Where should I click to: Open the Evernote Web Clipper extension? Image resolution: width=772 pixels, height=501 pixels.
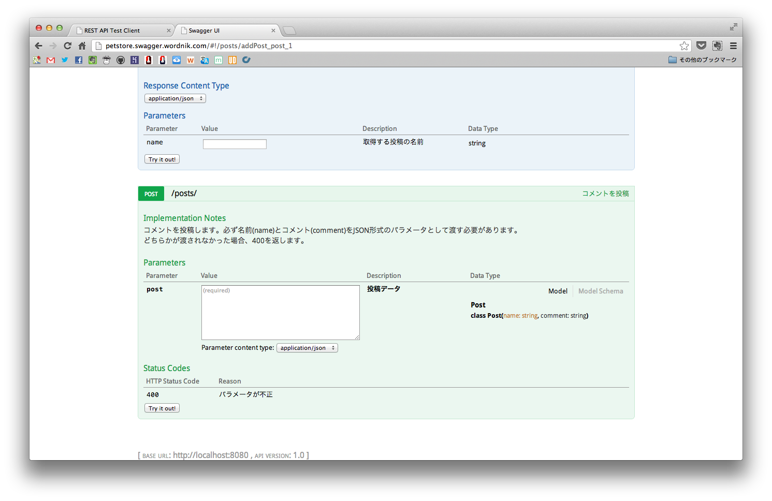click(x=717, y=46)
